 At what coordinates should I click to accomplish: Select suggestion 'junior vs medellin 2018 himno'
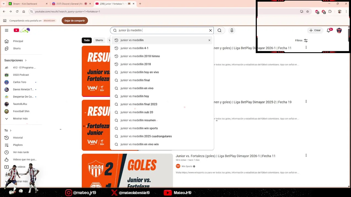(162, 56)
